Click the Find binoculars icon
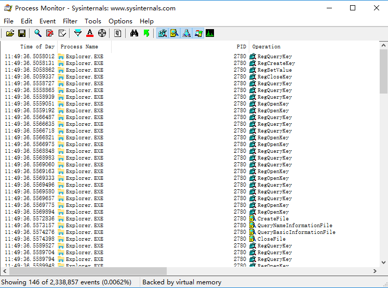 click(x=134, y=33)
